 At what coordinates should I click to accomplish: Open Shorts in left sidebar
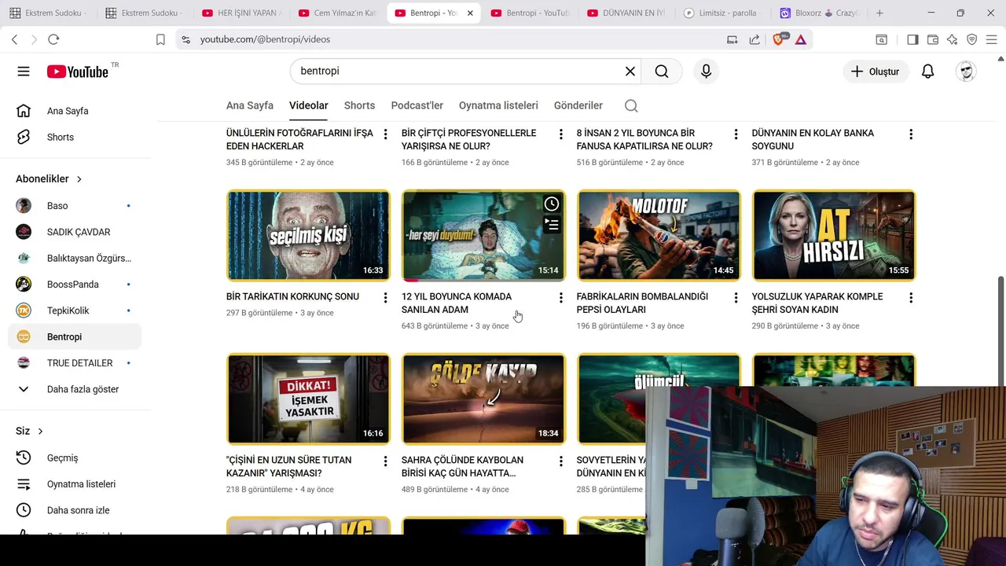75,137
